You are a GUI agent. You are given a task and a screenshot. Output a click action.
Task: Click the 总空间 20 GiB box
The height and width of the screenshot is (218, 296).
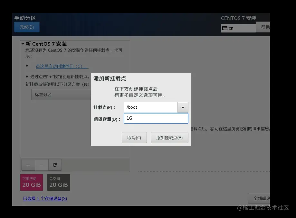click(59, 182)
